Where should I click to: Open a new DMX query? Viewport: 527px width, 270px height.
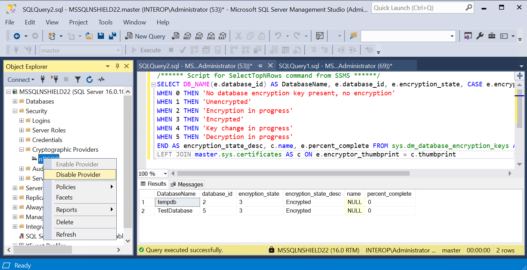coord(199,36)
